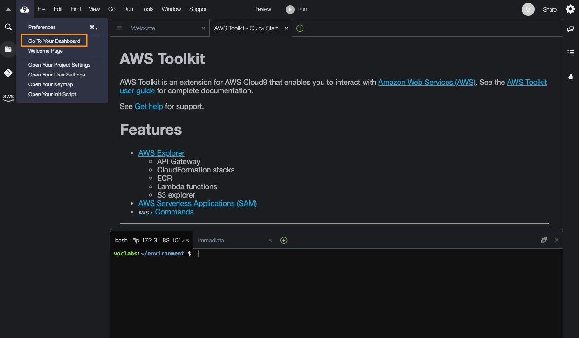Screen dimensions: 579x338
Task: Click the Get help link
Action: (x=149, y=106)
